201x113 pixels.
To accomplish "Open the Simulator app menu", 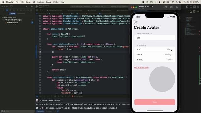I will click(10, 2).
